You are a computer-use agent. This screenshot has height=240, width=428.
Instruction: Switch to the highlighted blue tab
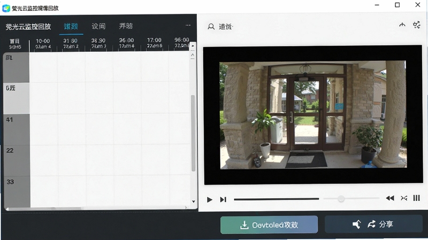(71, 26)
